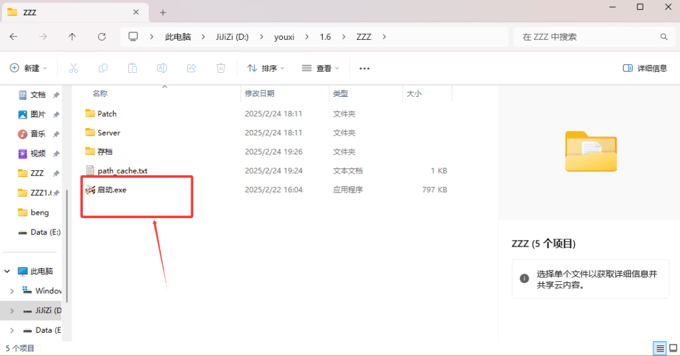
Task: Select the youxi breadcrumb path segment
Action: point(284,37)
